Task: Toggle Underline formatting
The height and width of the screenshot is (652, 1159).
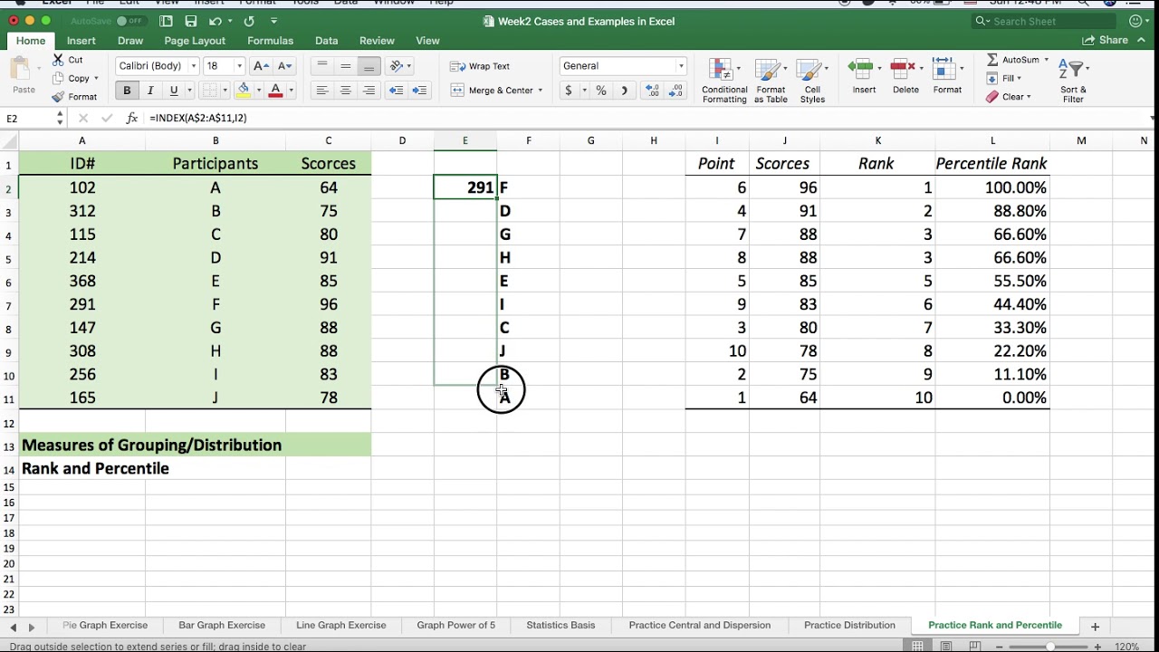Action: tap(174, 91)
